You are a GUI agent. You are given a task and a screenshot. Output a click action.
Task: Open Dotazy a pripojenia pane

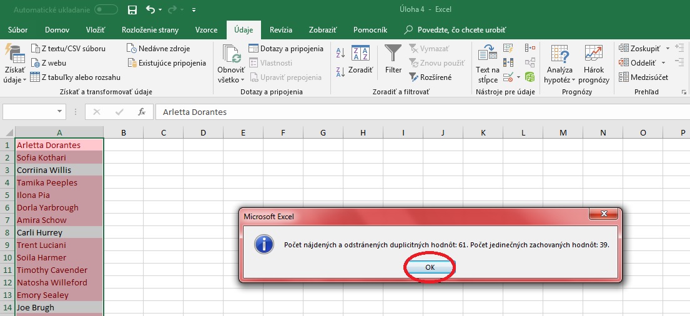click(286, 49)
